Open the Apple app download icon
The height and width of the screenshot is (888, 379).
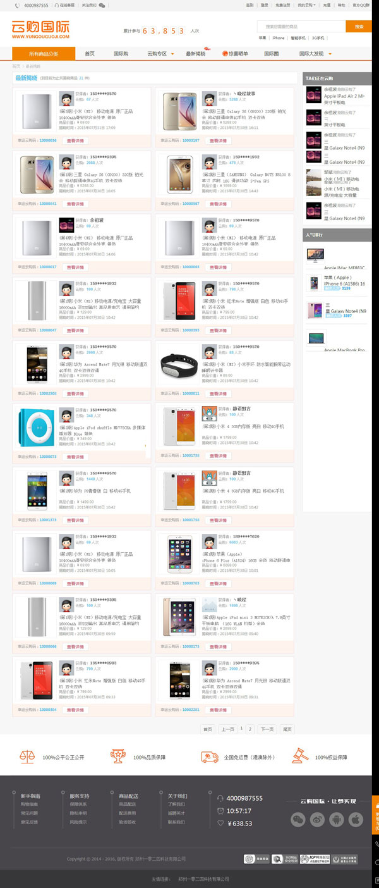click(x=356, y=820)
